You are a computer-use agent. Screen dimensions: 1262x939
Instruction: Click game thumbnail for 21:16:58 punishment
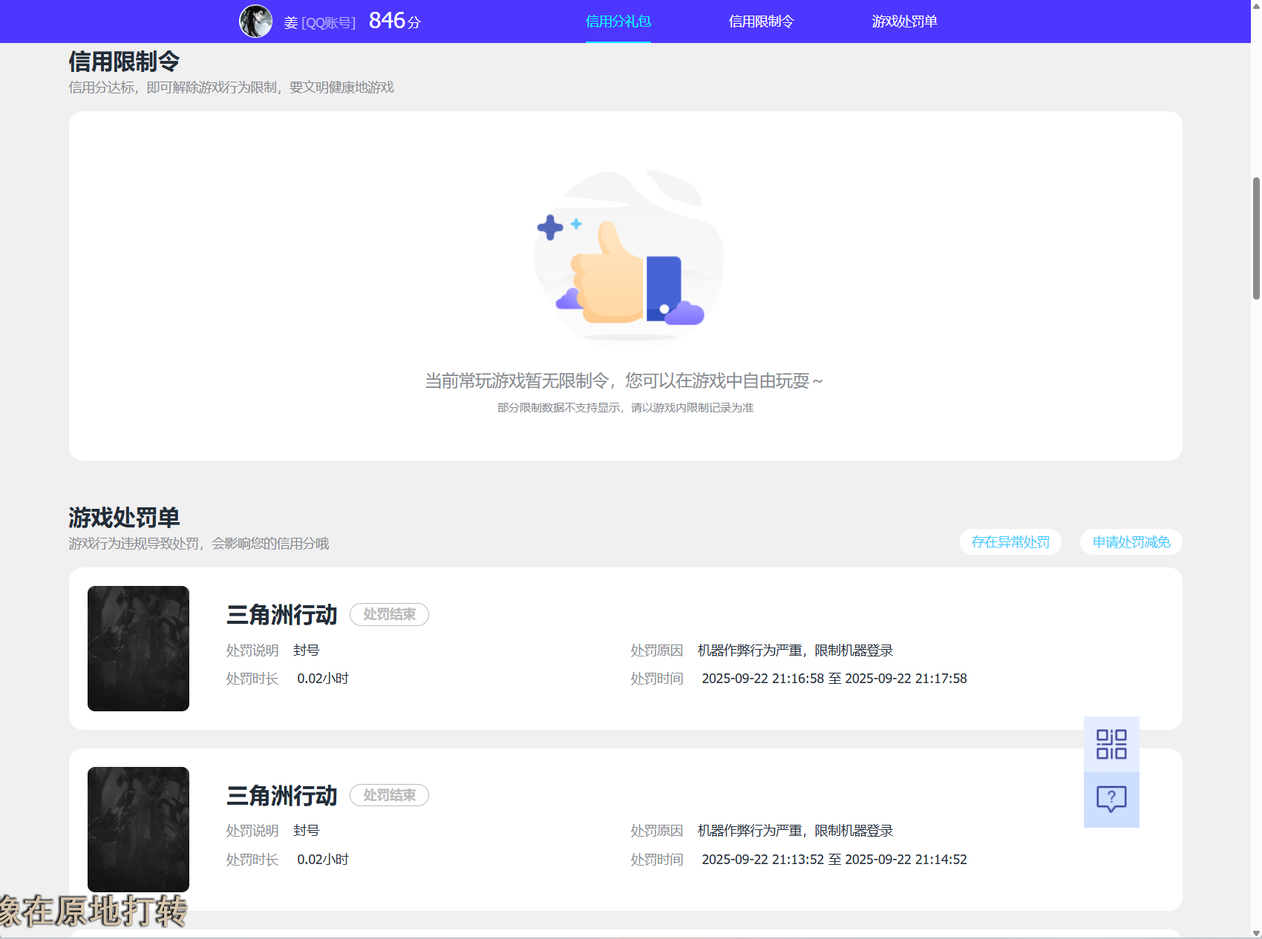[138, 648]
